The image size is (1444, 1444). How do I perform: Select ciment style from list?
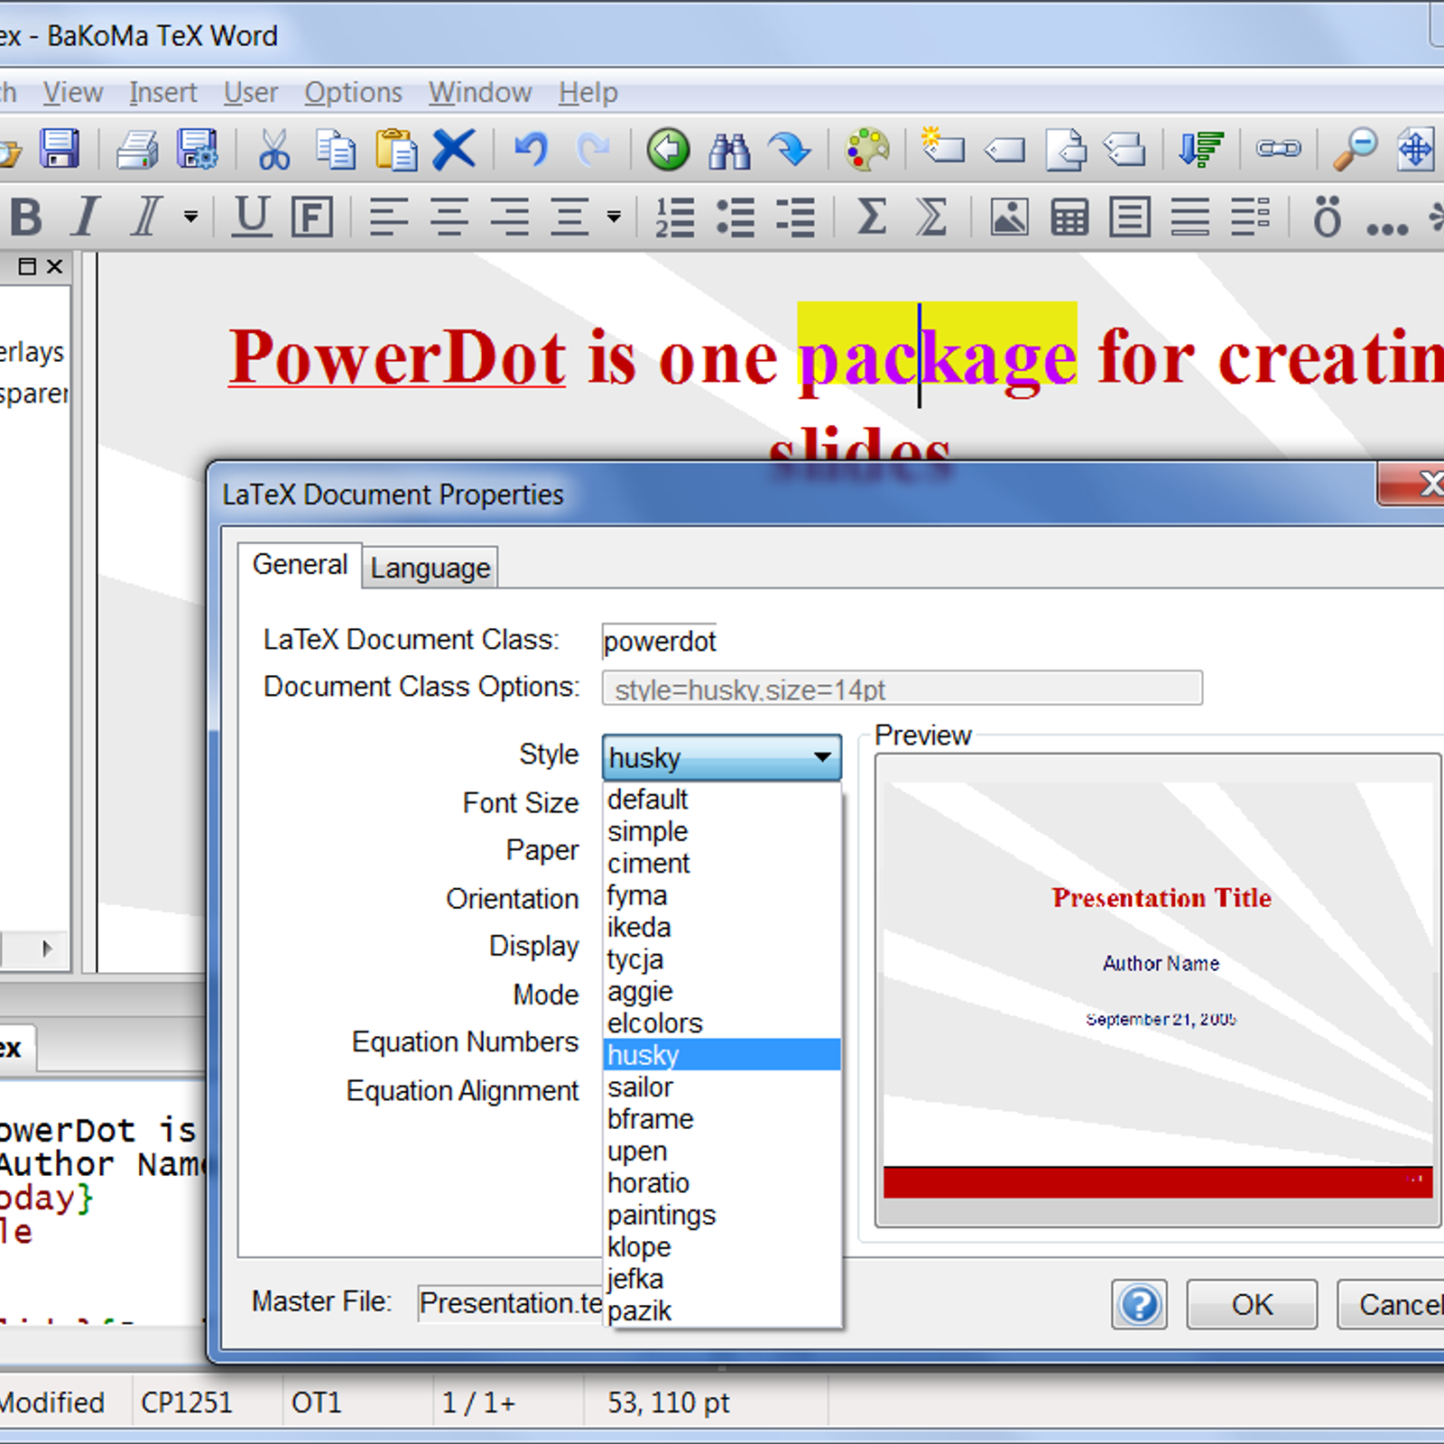coord(721,864)
